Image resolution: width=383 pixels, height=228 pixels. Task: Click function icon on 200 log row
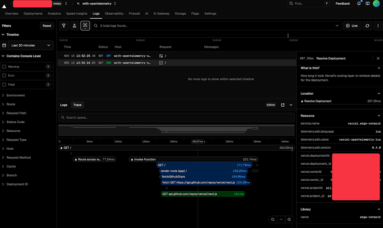click(x=161, y=63)
